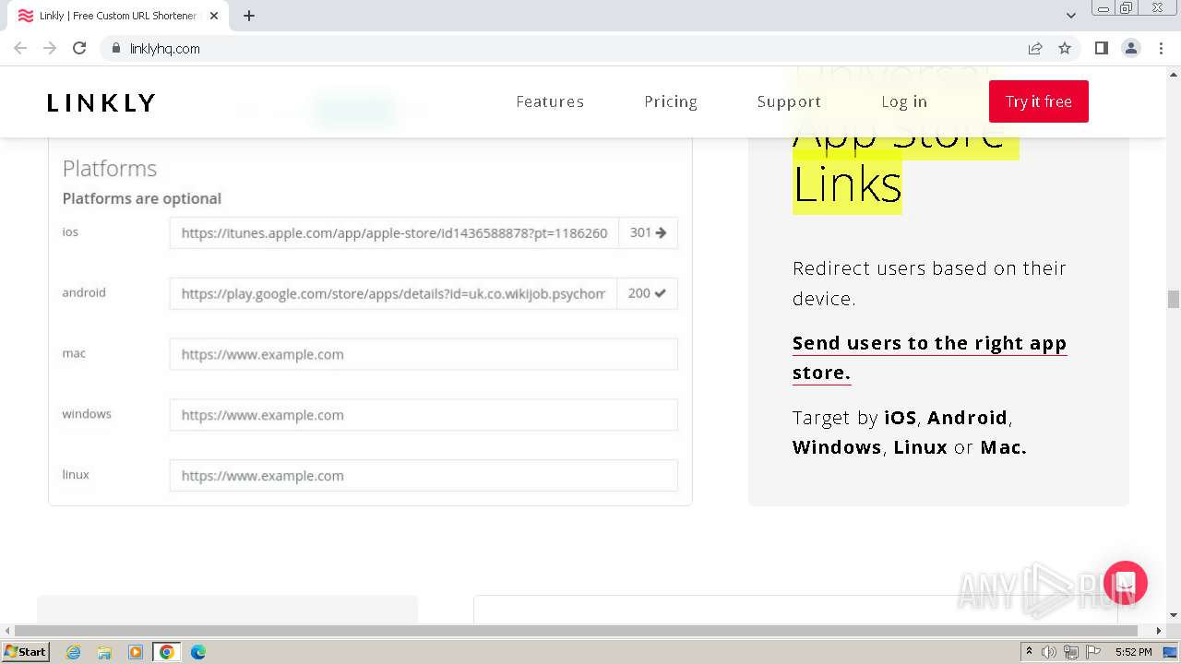The height and width of the screenshot is (664, 1181).
Task: Click the action center flag icon
Action: [x=1093, y=652]
